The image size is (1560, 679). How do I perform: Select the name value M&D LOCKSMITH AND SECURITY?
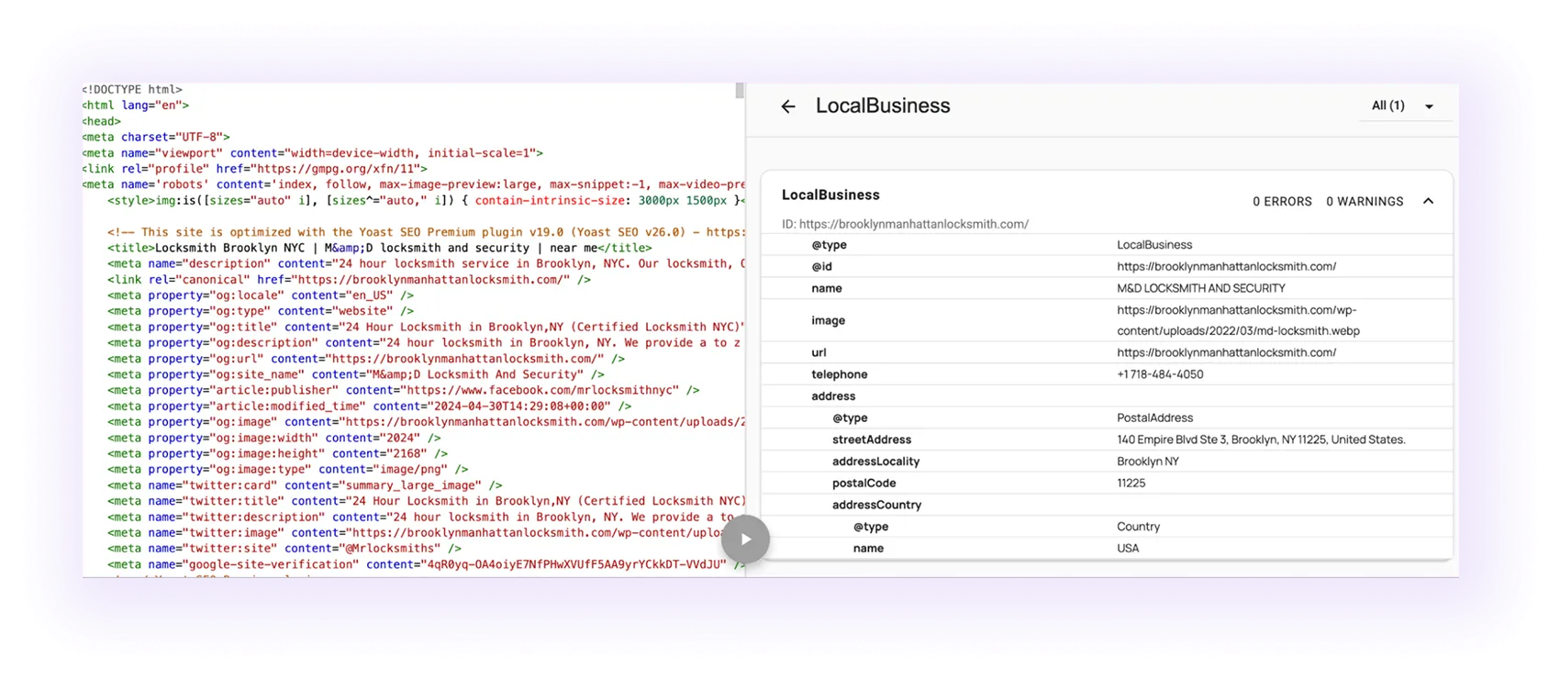(1201, 288)
